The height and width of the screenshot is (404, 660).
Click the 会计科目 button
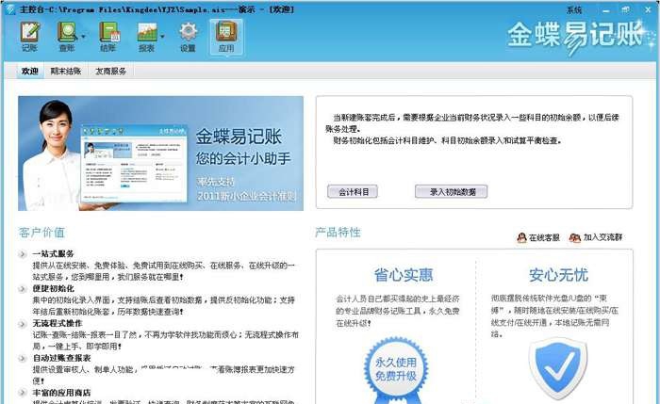353,192
